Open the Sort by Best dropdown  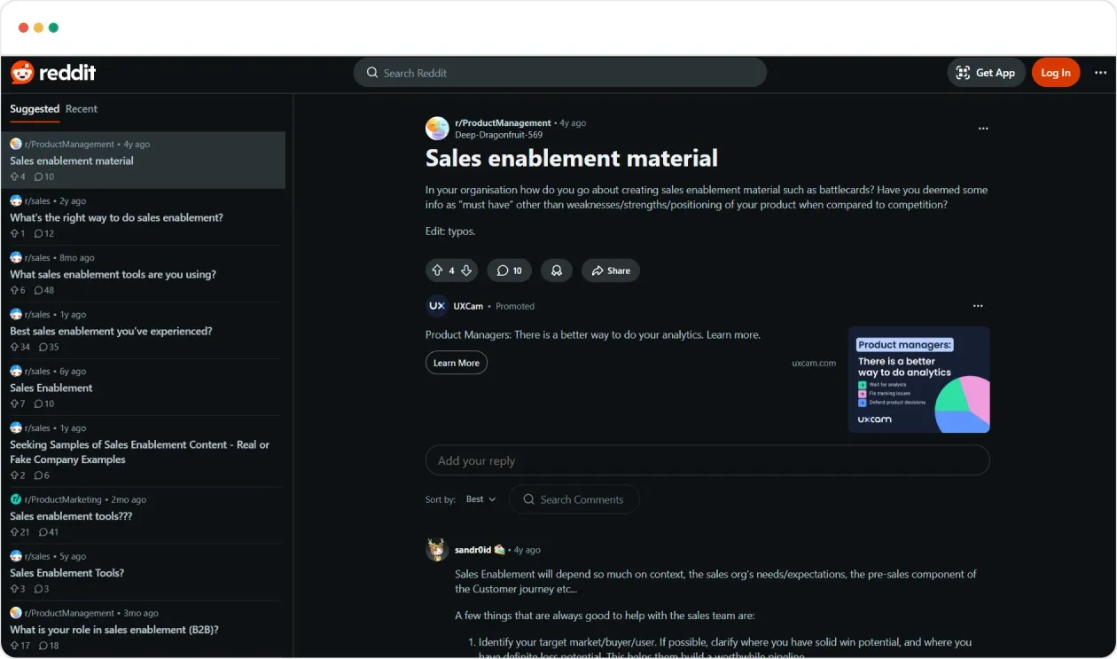pyautogui.click(x=479, y=499)
